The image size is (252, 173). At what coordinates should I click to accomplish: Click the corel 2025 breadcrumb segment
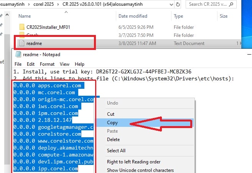click(43, 4)
